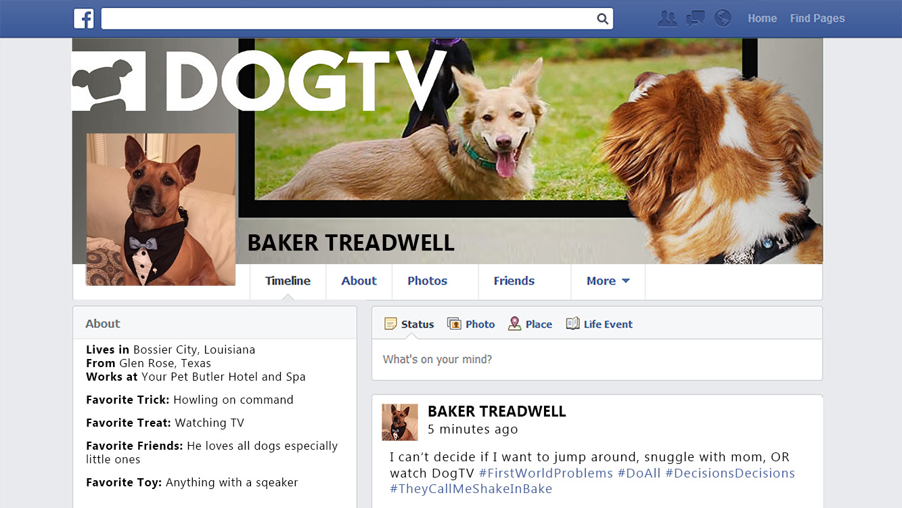Open Baker Treadwell's profile picture

point(160,209)
